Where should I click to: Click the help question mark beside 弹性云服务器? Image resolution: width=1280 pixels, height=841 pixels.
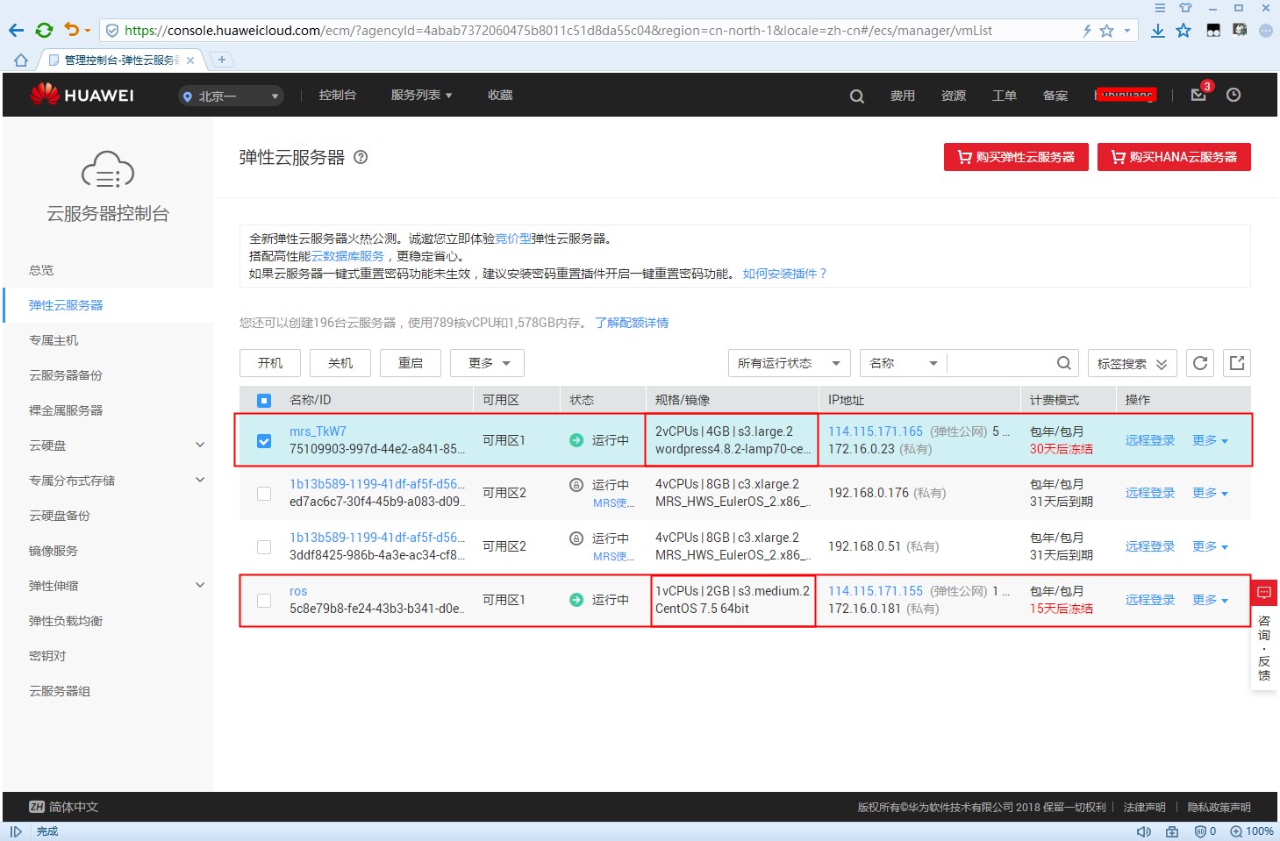tap(361, 157)
